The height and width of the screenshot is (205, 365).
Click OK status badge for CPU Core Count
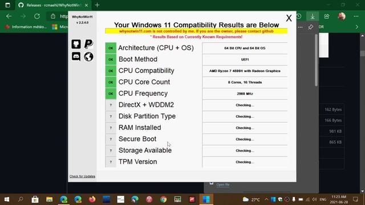coord(111,82)
